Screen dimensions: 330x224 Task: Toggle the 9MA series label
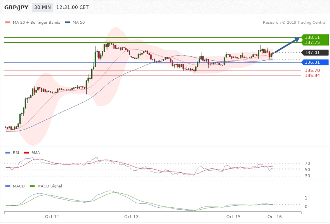tap(36, 153)
